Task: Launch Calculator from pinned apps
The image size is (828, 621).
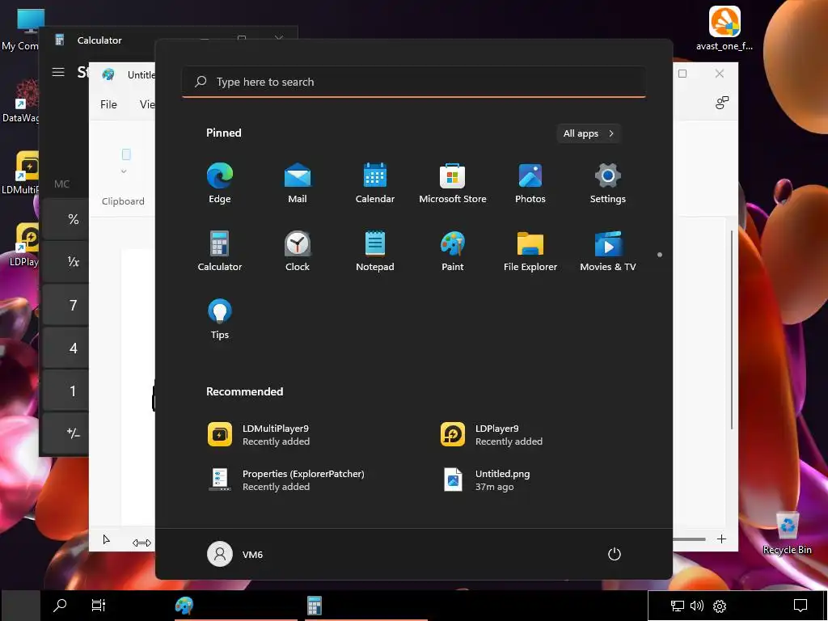Action: pos(220,251)
